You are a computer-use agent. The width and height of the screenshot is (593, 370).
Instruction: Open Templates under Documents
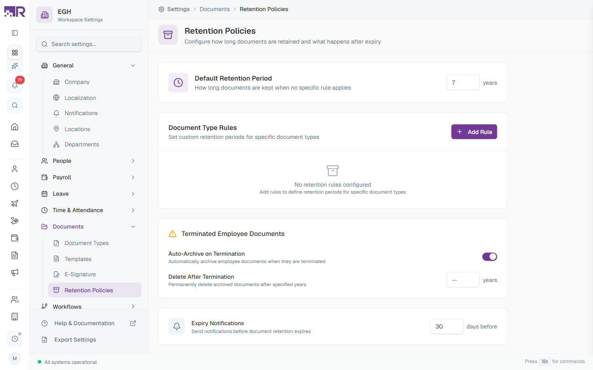pyautogui.click(x=95, y=259)
